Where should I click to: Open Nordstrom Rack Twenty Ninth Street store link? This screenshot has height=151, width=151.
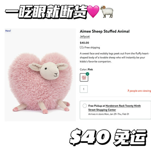114,108
